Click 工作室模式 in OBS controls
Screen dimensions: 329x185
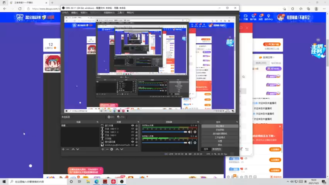coord(220,137)
